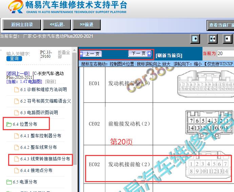Click 折叠全部 to collapse all
Viewport: 234px width, 192px height.
click(x=64, y=54)
